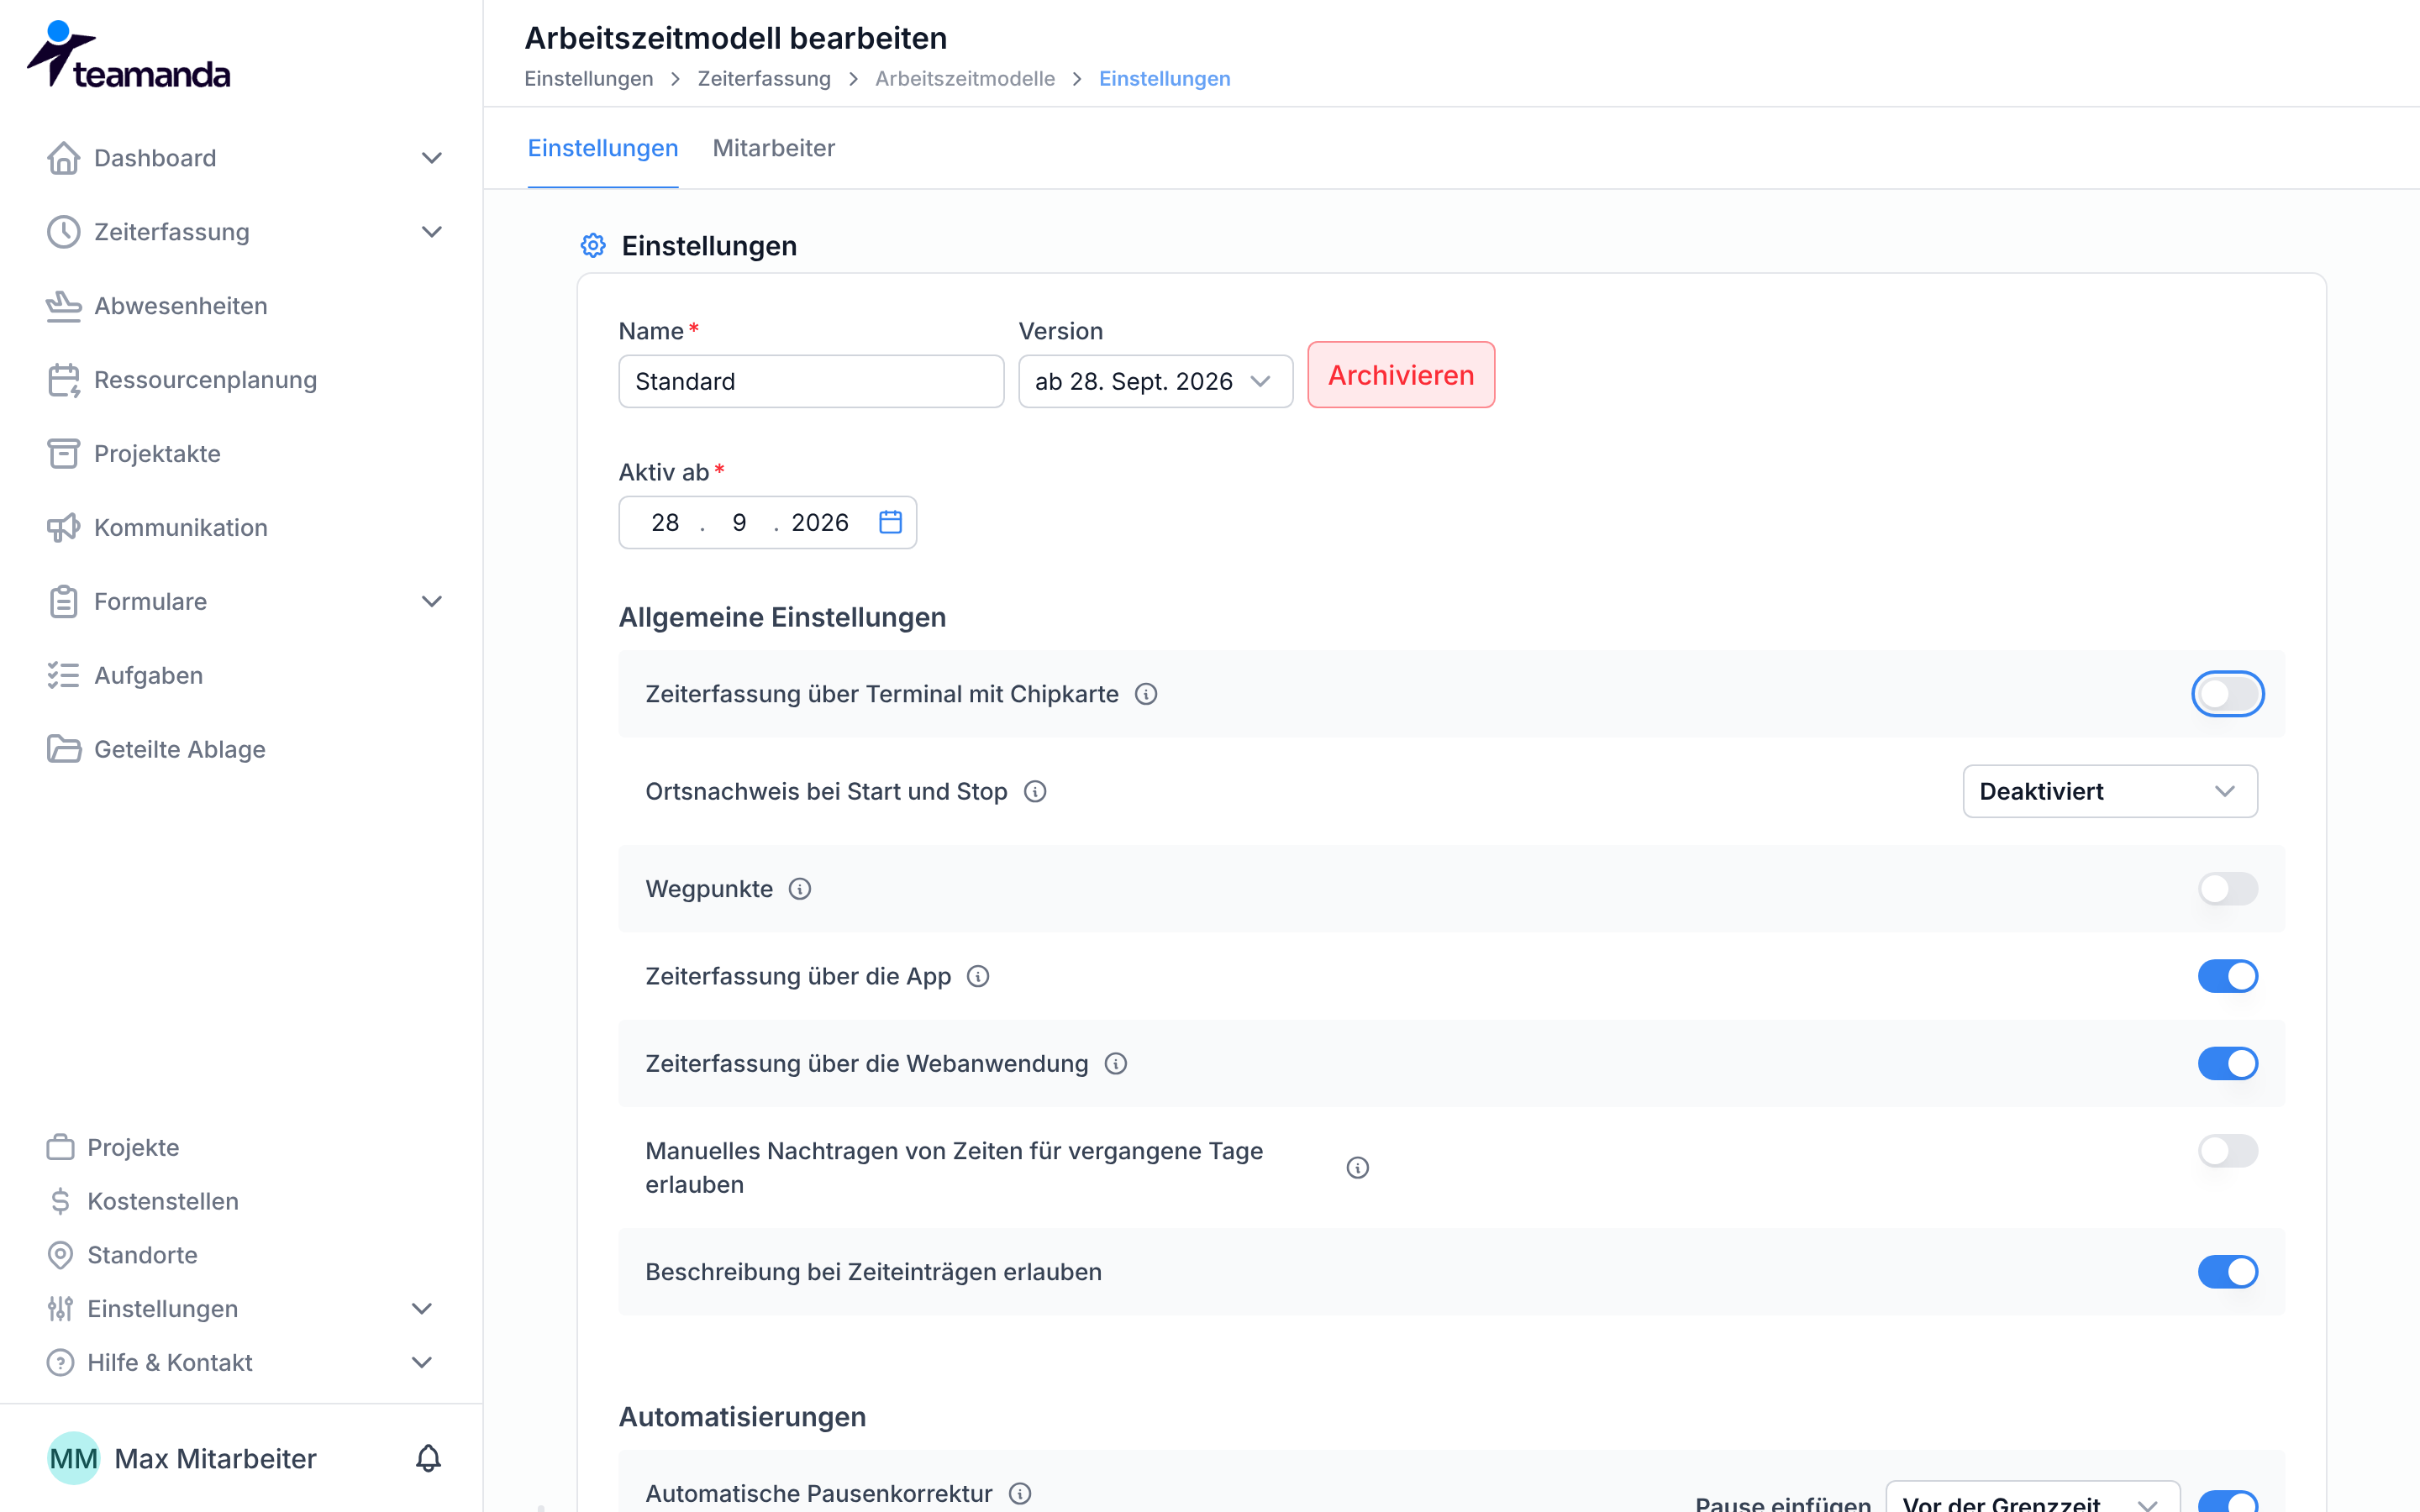Image resolution: width=2420 pixels, height=1512 pixels.
Task: Open the Ortsnachweis Deaktiviert dropdown
Action: click(x=2109, y=792)
